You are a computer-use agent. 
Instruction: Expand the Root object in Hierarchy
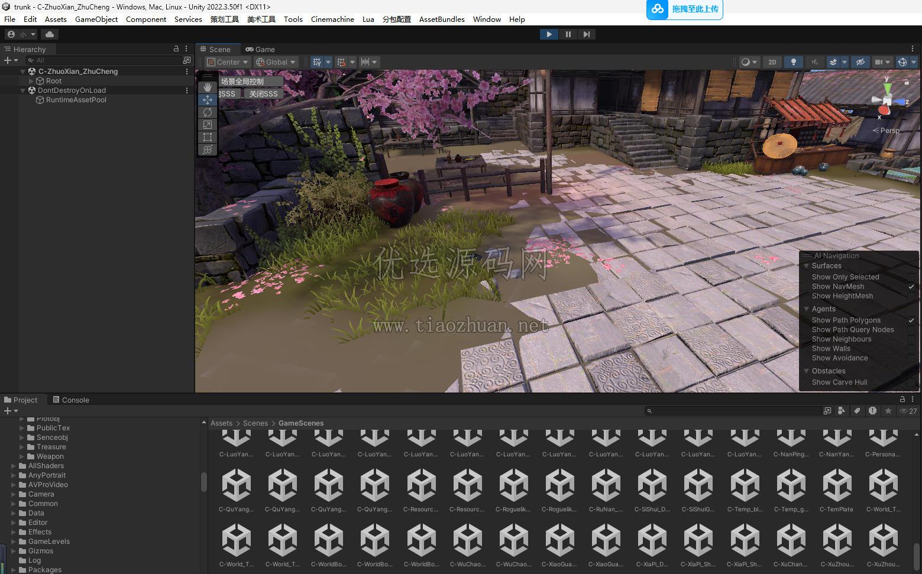(31, 81)
